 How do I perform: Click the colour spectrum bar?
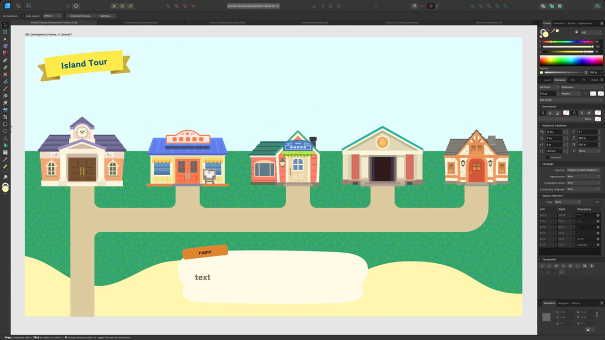[571, 60]
